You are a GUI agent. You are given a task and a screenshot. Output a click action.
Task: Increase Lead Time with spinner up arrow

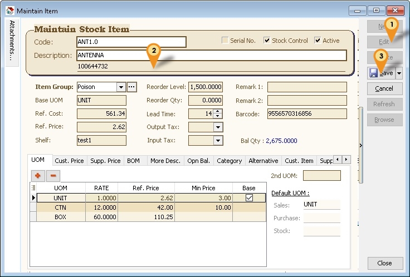(x=218, y=111)
